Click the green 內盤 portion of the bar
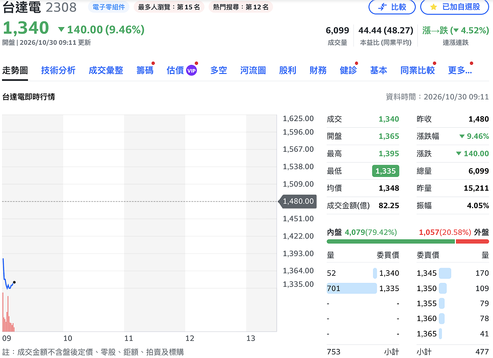This screenshot has width=493, height=358. click(391, 241)
